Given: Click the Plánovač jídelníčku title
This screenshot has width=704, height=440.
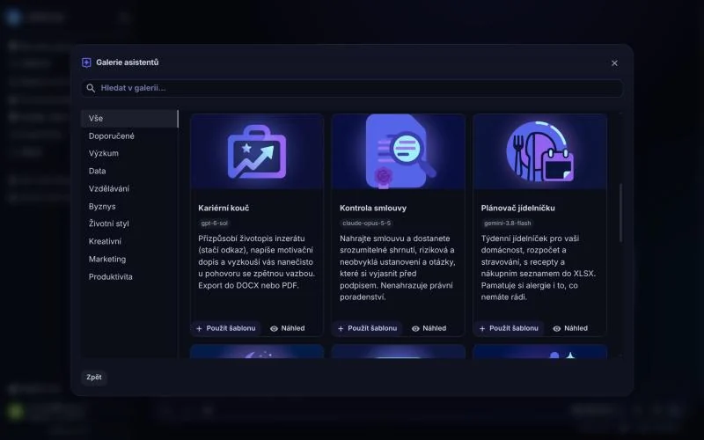Looking at the screenshot, I should 517,208.
